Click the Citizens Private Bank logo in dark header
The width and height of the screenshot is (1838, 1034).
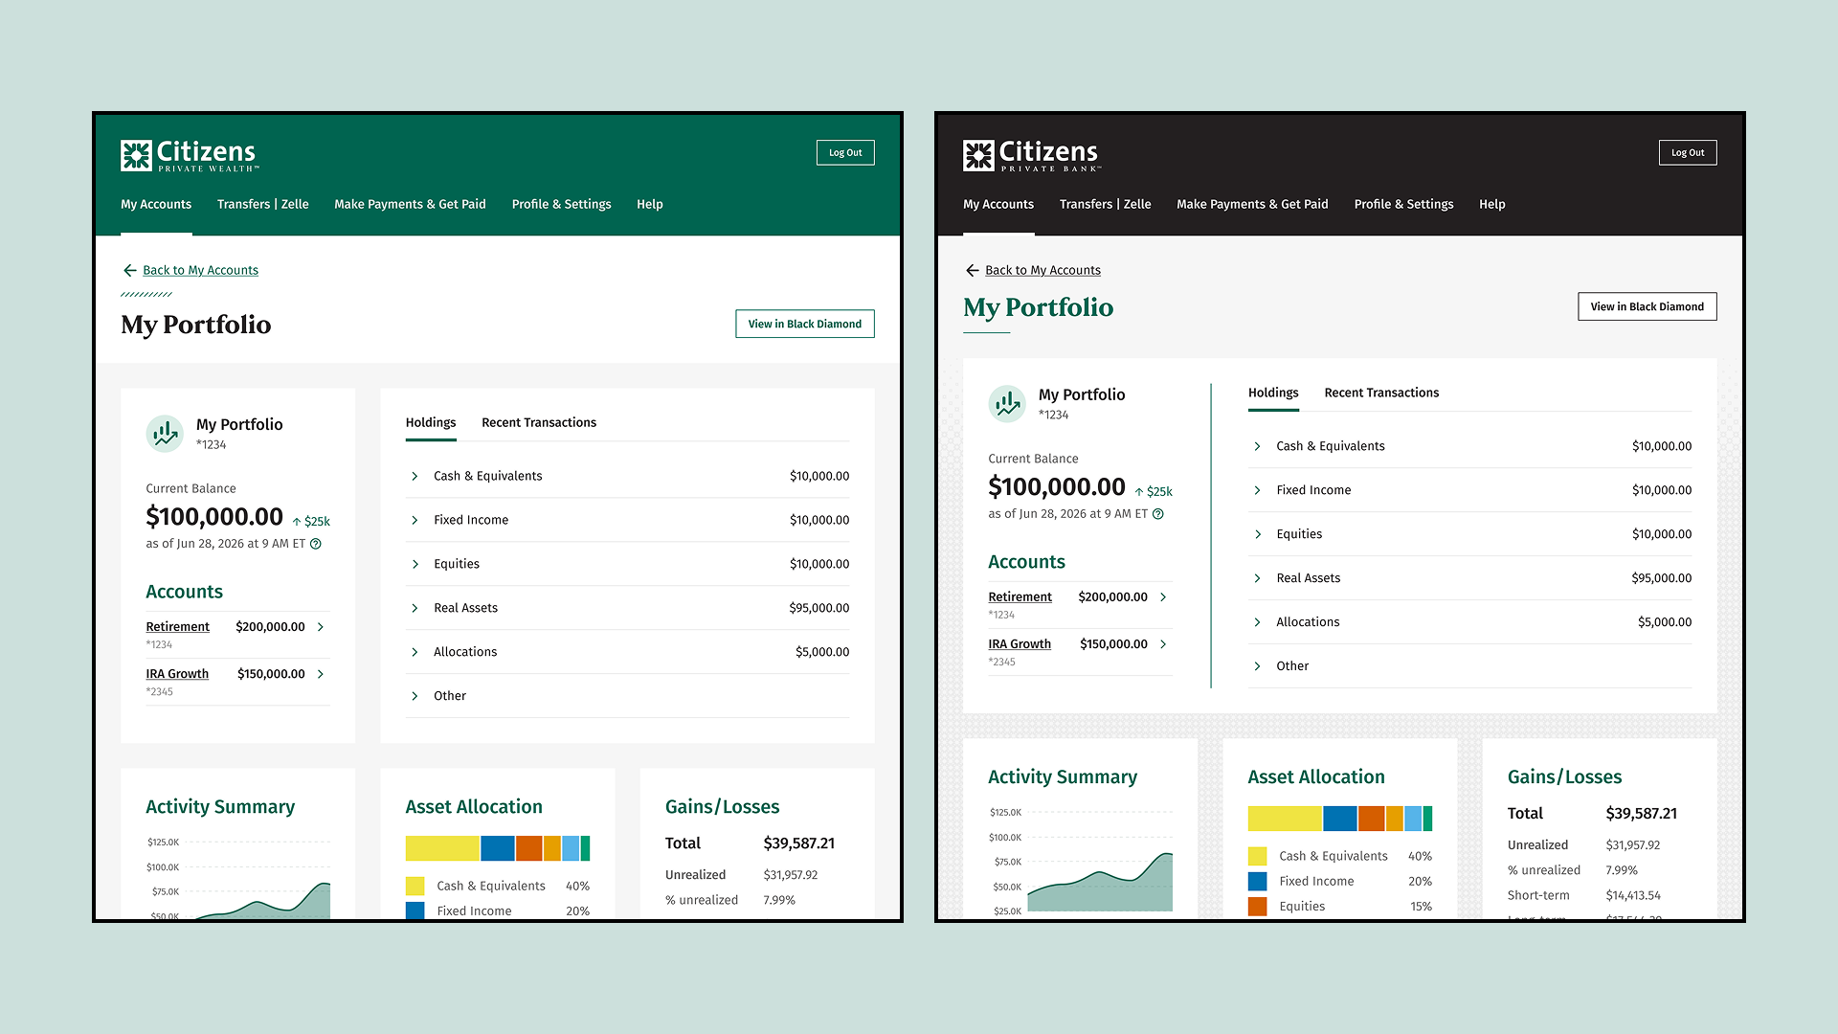[1031, 155]
